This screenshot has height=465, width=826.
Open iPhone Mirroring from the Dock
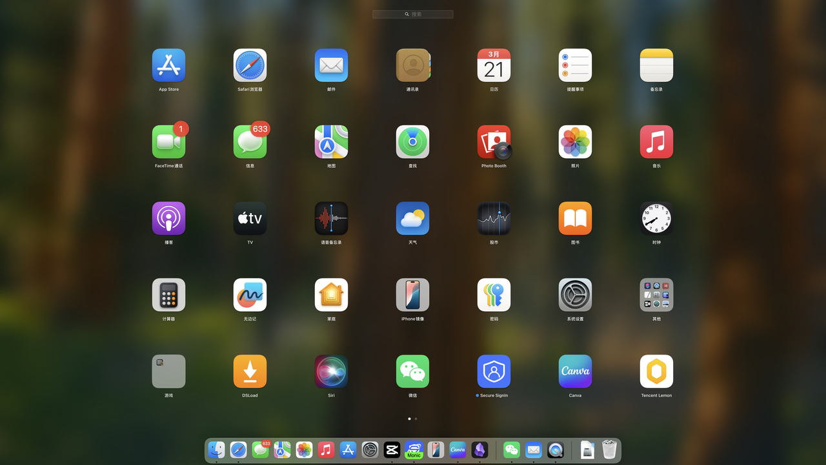click(436, 449)
